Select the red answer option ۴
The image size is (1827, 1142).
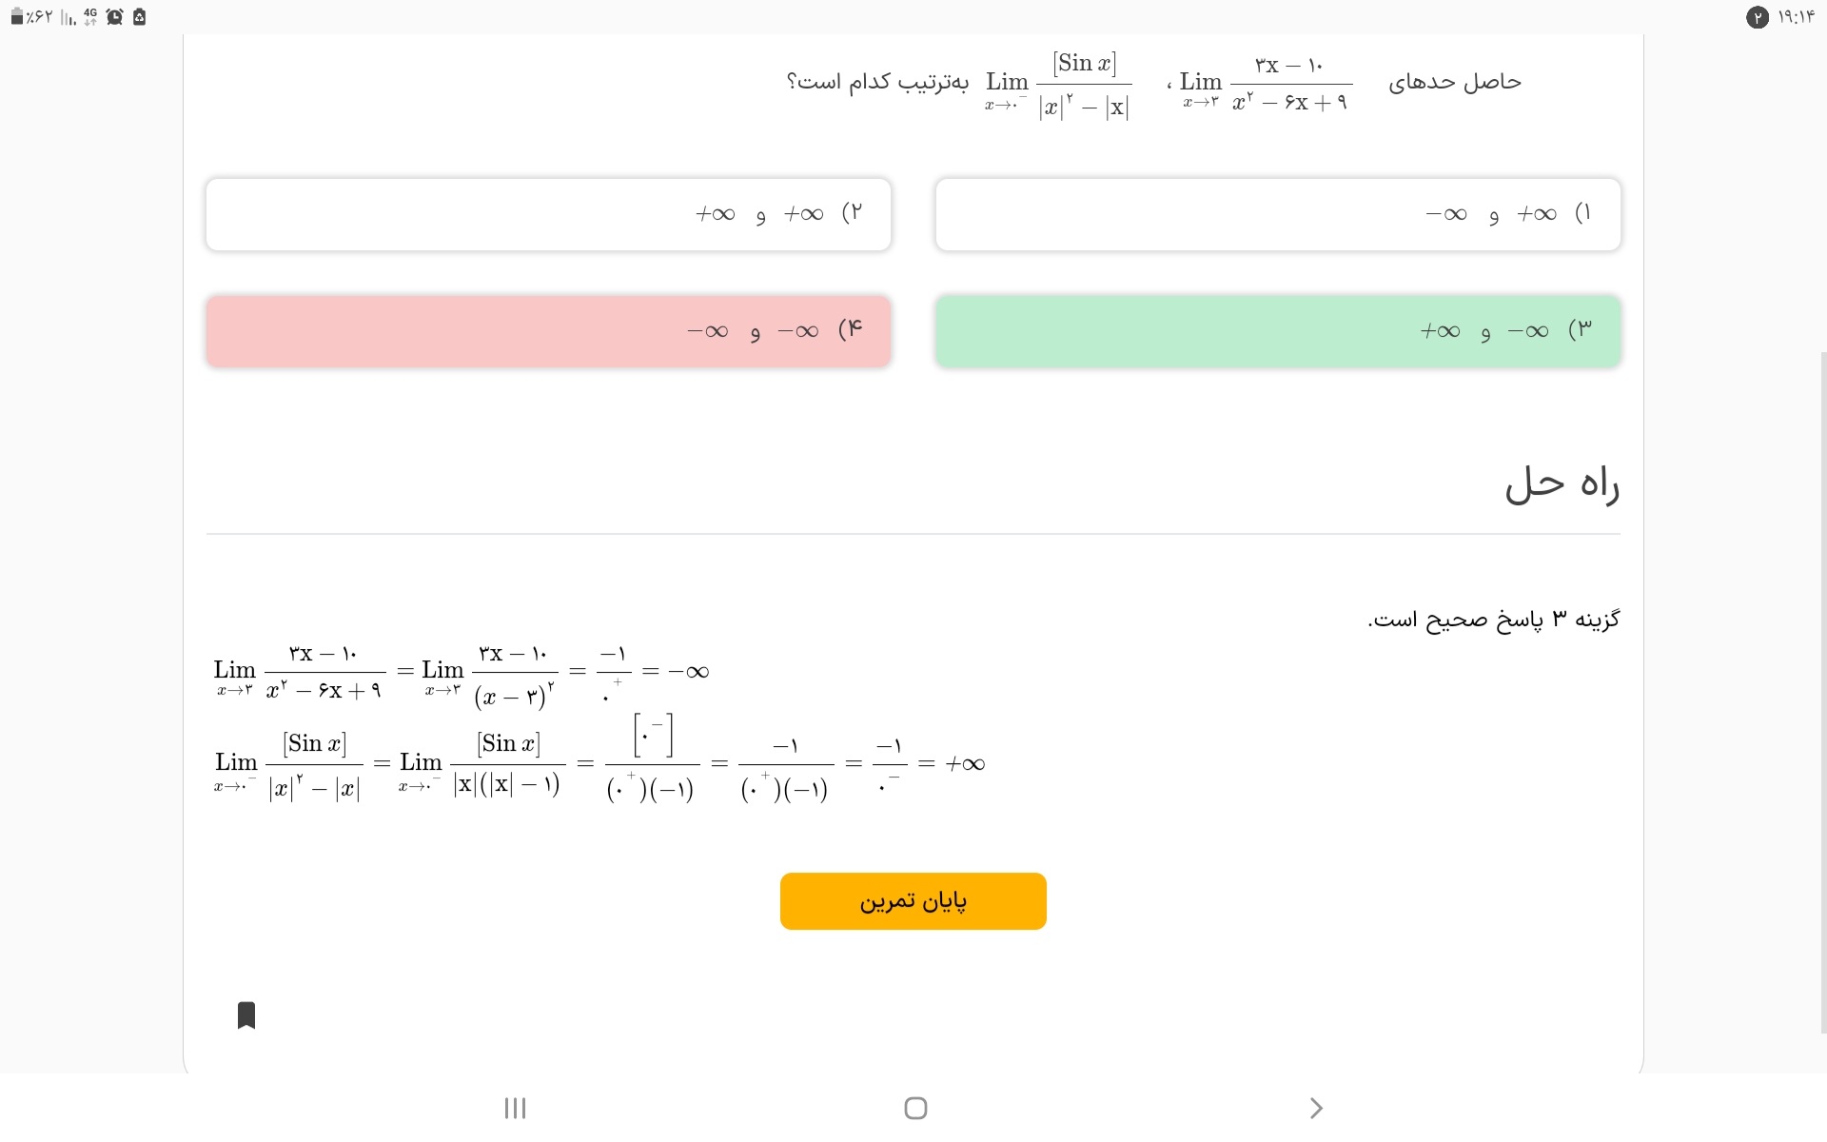[548, 331]
